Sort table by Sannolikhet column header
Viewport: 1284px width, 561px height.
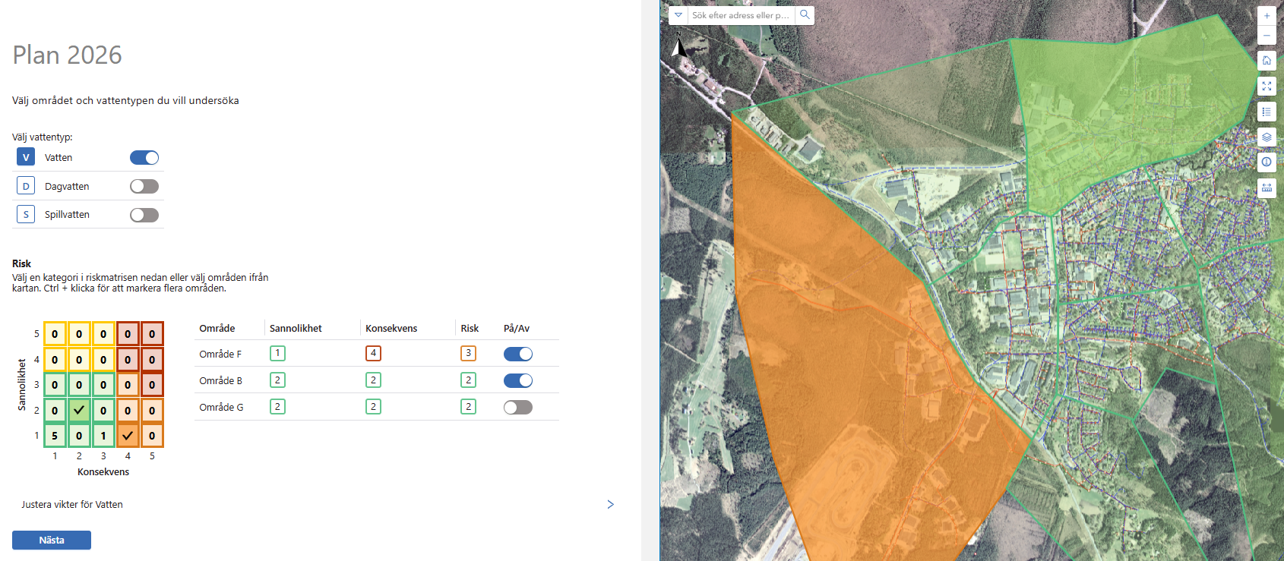click(x=296, y=329)
